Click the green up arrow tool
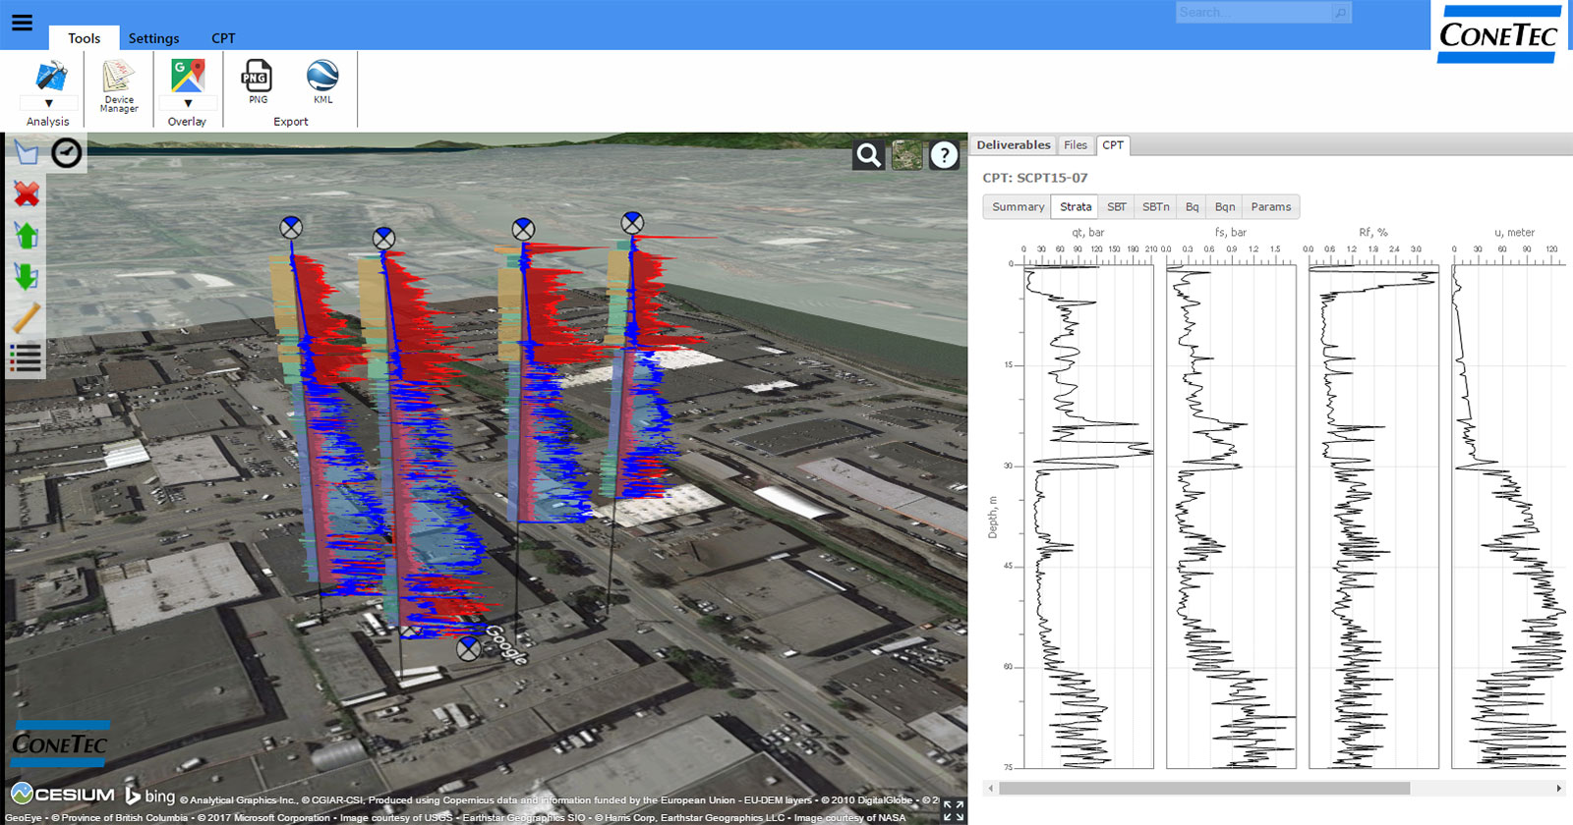1573x825 pixels. click(x=27, y=236)
